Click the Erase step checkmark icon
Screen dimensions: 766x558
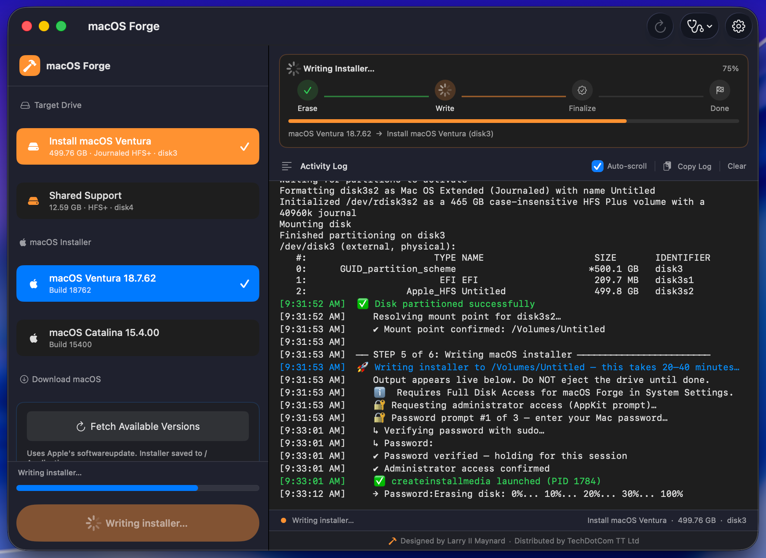click(x=307, y=90)
